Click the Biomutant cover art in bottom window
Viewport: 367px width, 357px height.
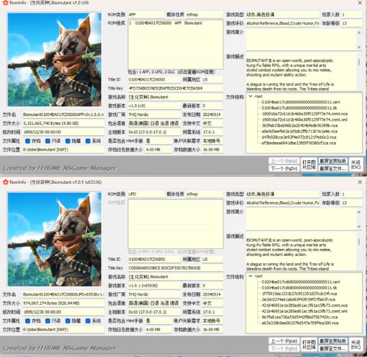click(x=55, y=239)
